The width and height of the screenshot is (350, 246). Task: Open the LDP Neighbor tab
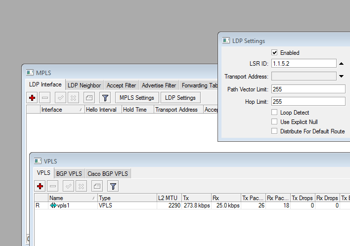pos(84,85)
